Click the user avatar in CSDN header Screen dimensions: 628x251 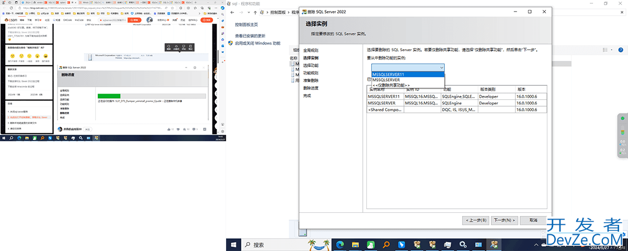tap(149, 20)
